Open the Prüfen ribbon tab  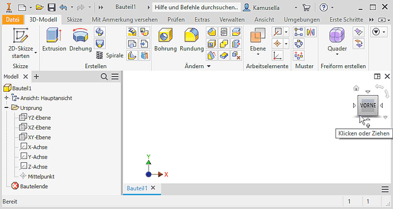176,20
